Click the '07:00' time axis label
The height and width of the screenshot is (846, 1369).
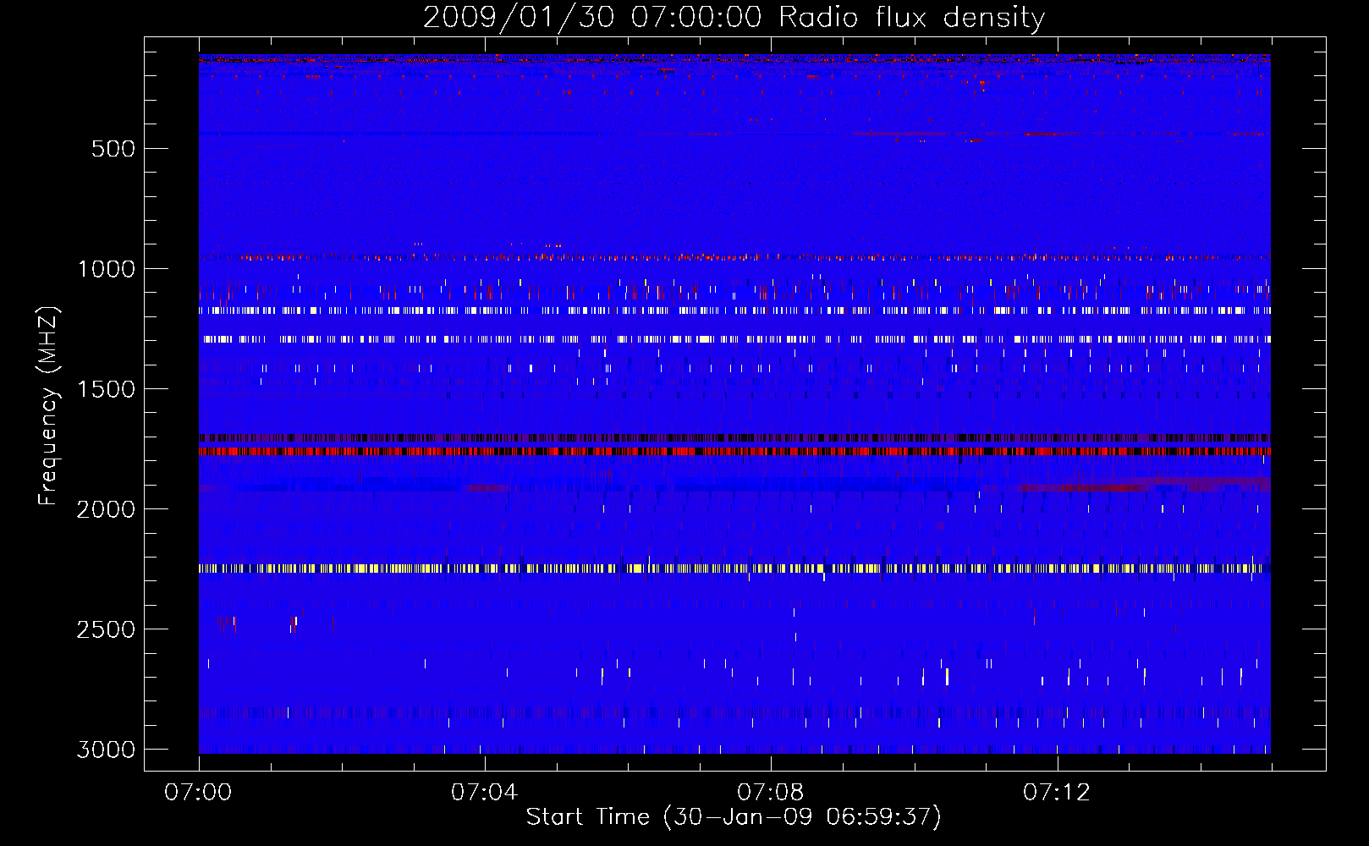(198, 793)
